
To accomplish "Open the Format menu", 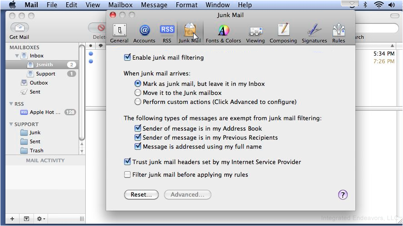I will [187, 5].
